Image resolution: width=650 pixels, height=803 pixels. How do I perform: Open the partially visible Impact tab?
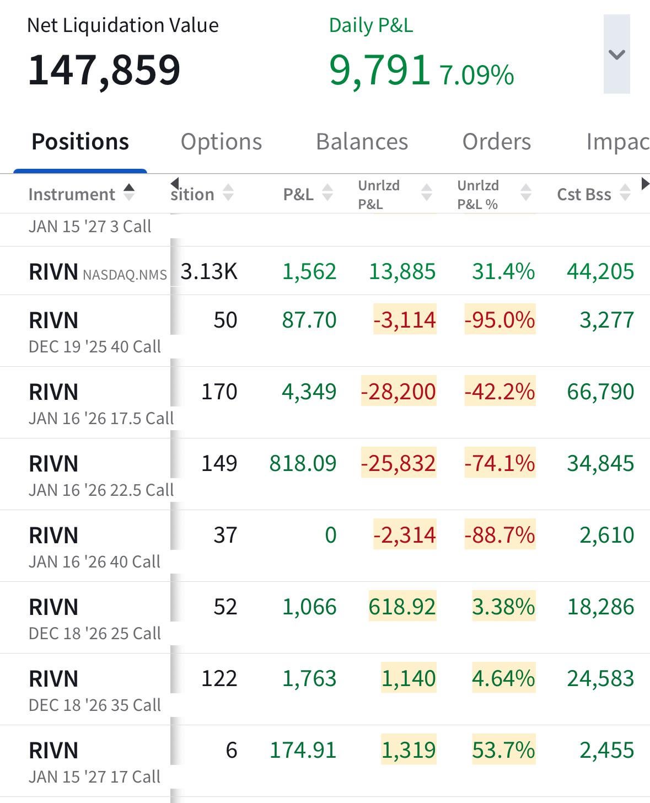point(617,142)
